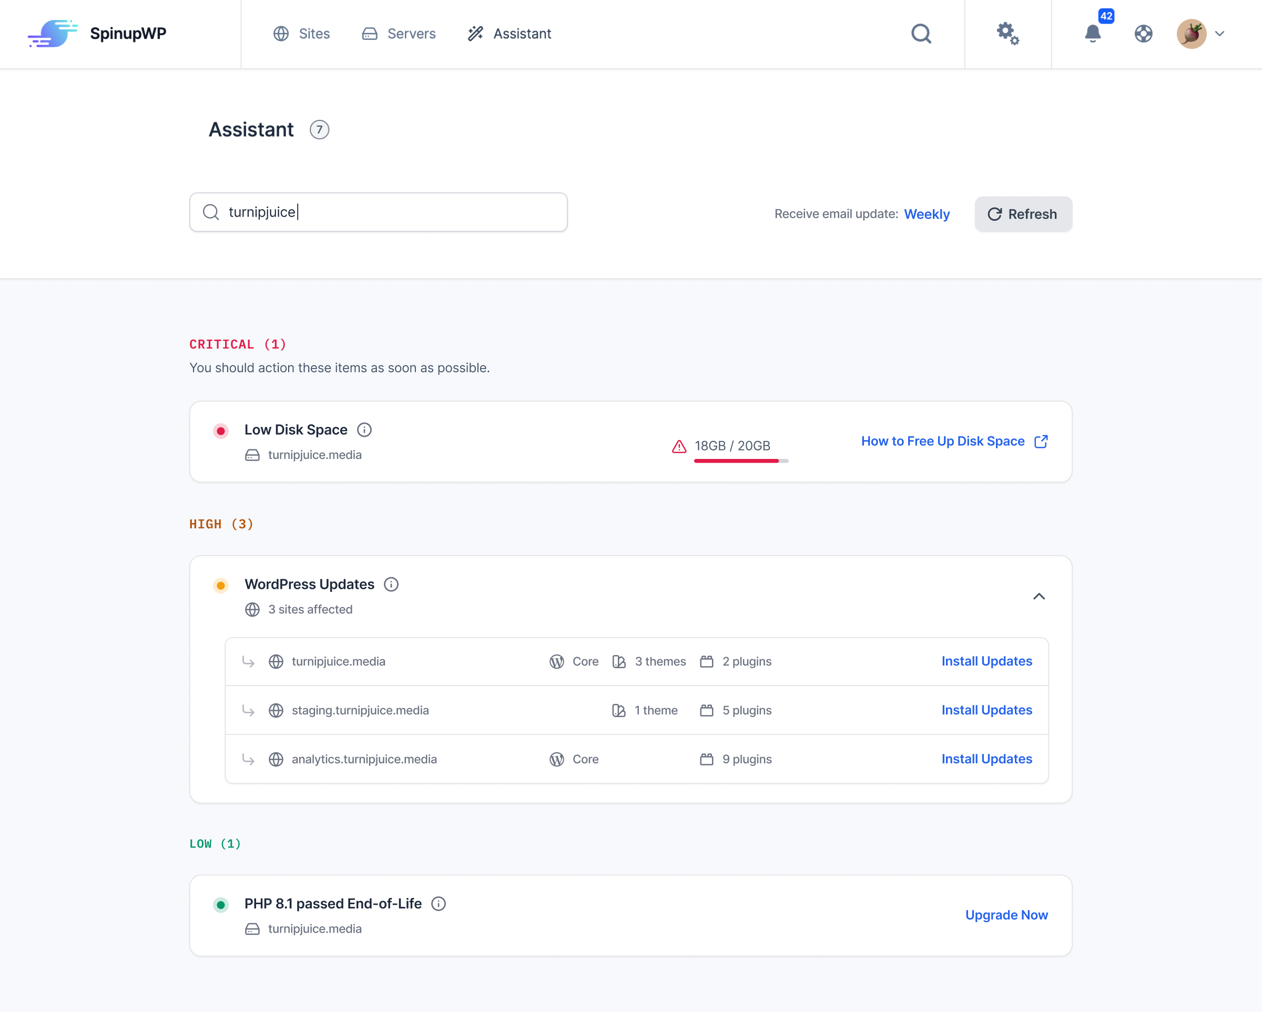Click the plugins icon beside 2 plugins
The height and width of the screenshot is (1012, 1262).
(x=707, y=662)
